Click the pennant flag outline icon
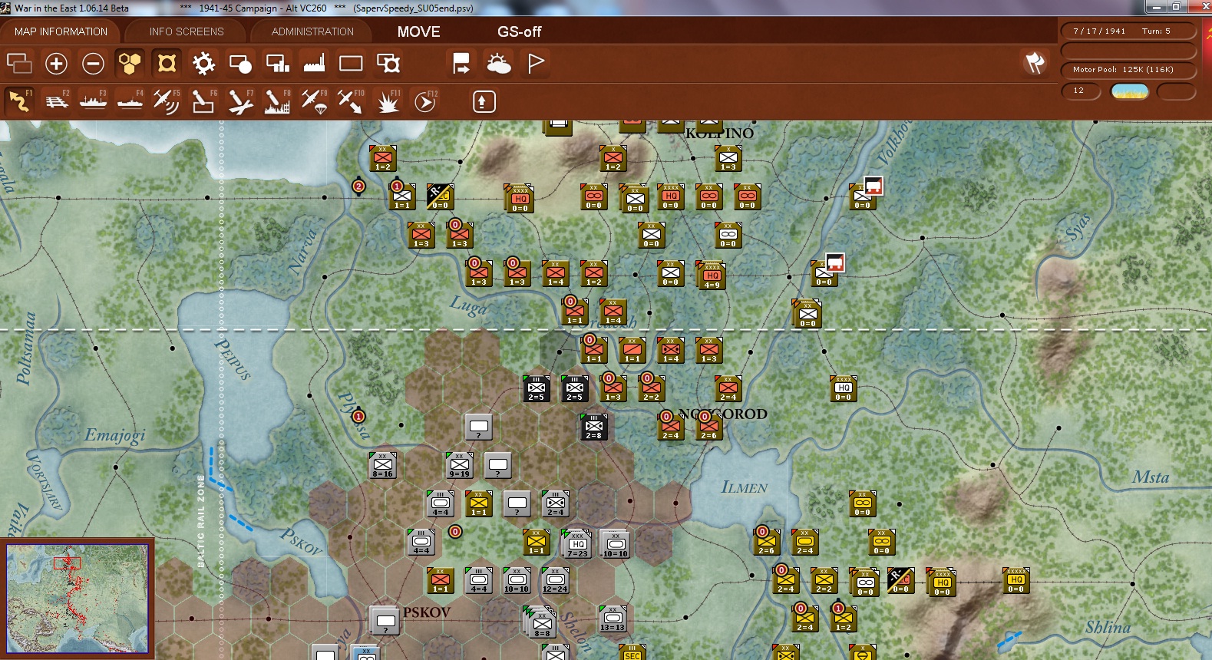The width and height of the screenshot is (1212, 660). tap(536, 63)
